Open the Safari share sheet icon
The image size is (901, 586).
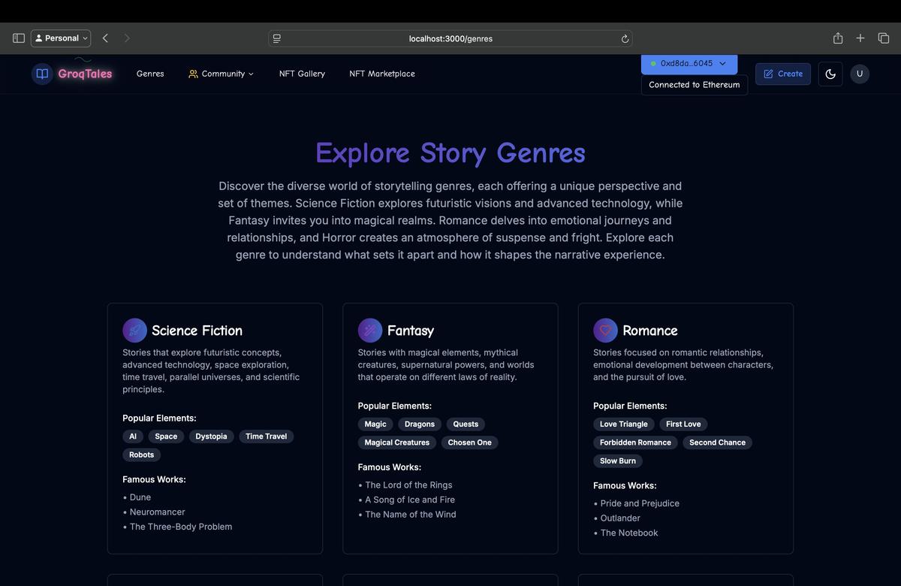pos(836,38)
